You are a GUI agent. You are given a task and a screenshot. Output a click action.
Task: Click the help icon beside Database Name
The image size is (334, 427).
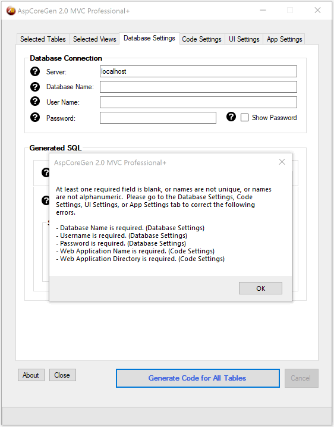35,87
